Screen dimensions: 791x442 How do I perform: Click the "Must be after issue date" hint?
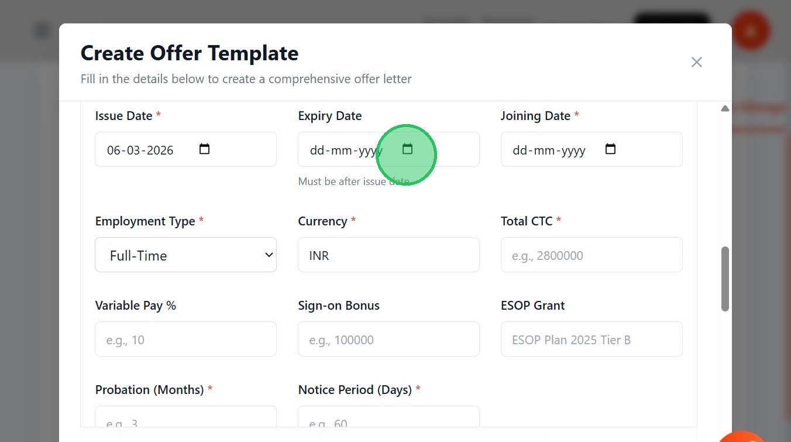(354, 181)
